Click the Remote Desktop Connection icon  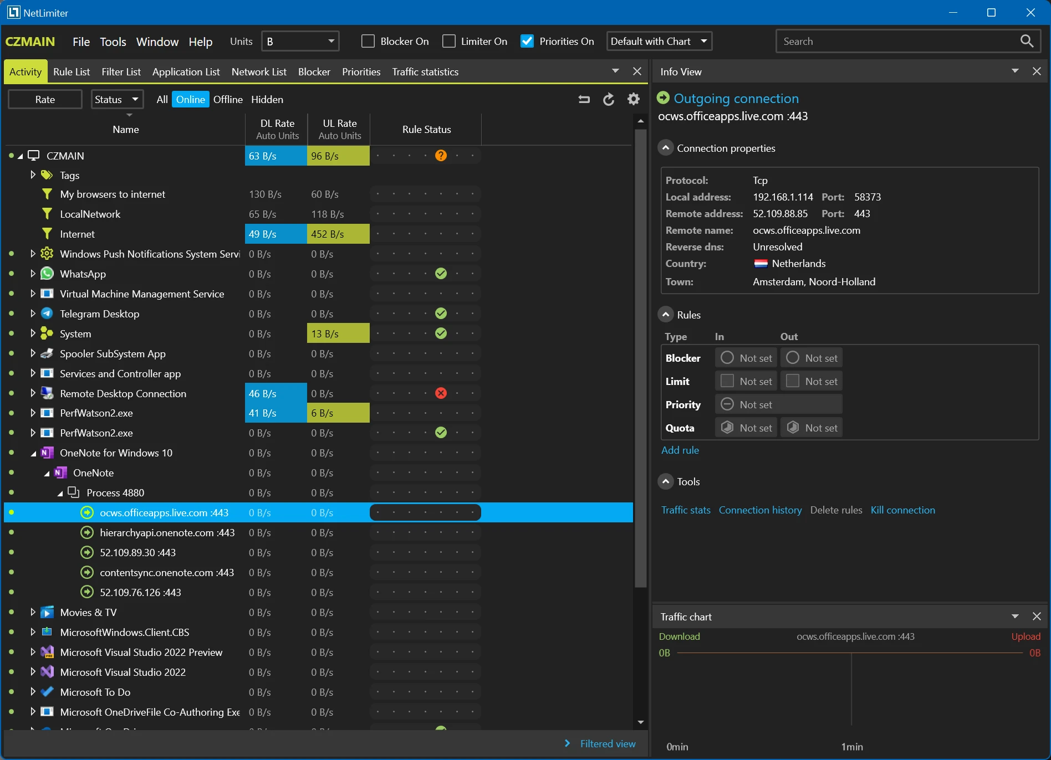click(x=47, y=393)
